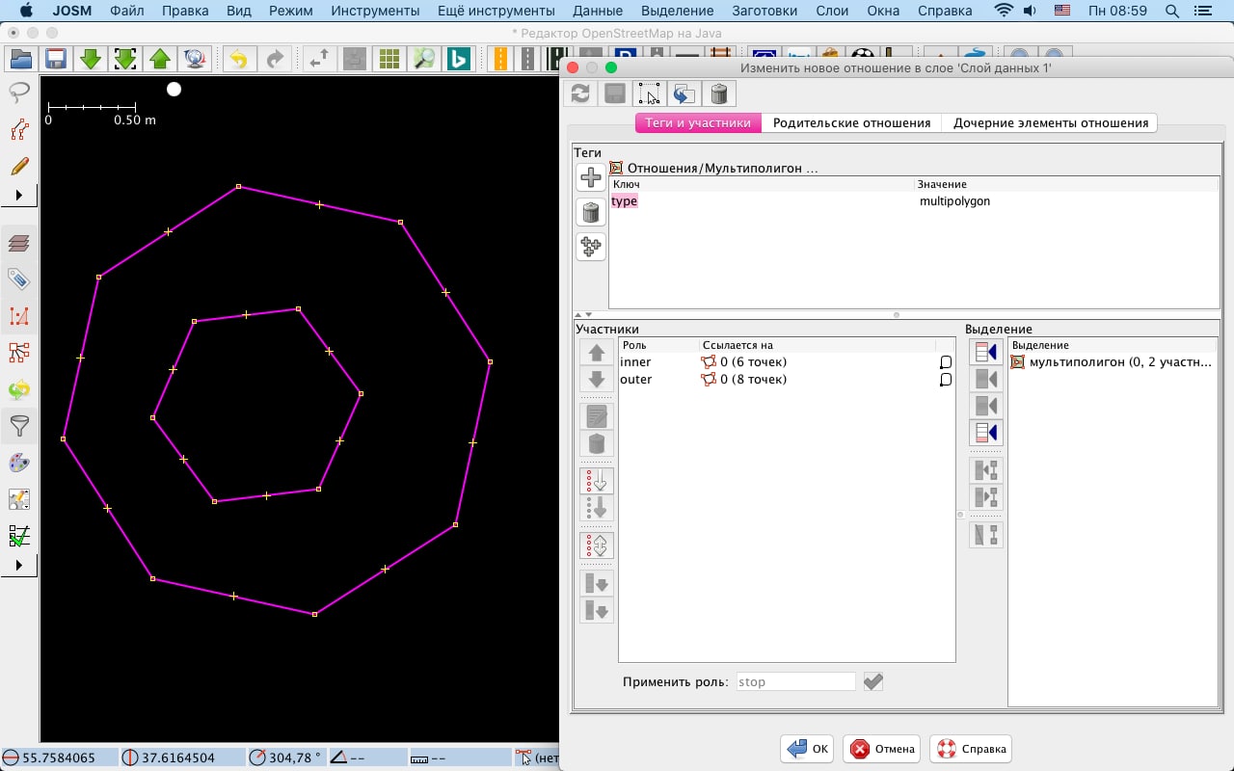1234x771 pixels.
Task: Confirm relation with OK button
Action: coord(808,749)
